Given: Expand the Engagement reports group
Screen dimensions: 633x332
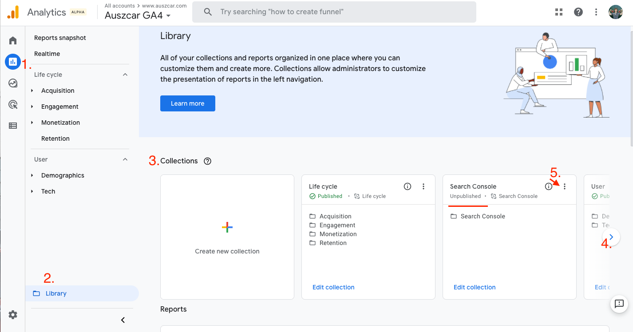Looking at the screenshot, I should click(32, 107).
